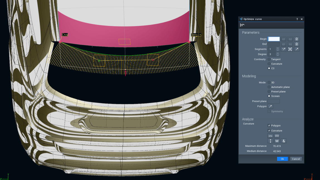Click the M curvature scale icon

click(277, 141)
